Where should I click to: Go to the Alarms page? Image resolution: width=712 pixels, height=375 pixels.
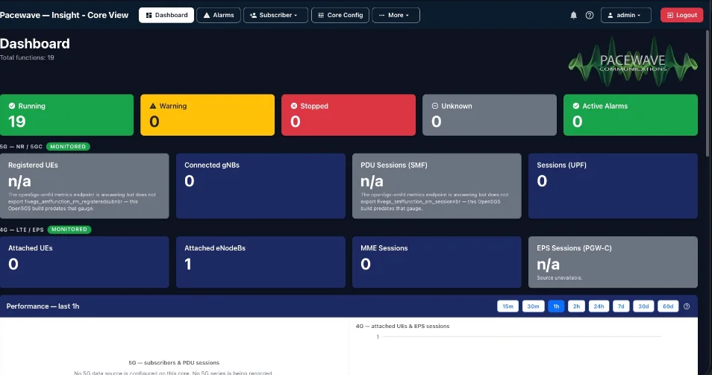coord(219,15)
